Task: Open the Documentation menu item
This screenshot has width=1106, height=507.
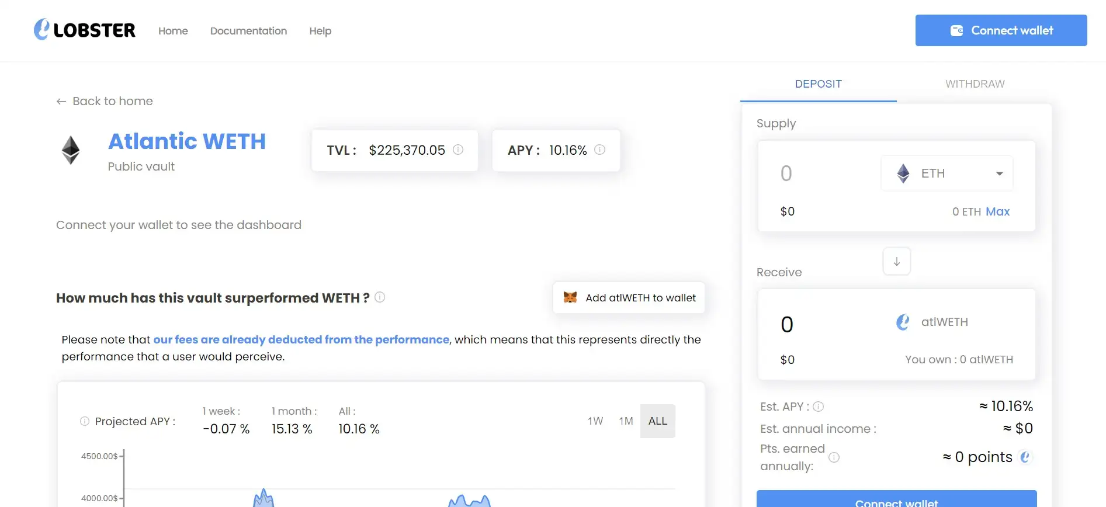Action: coord(248,31)
